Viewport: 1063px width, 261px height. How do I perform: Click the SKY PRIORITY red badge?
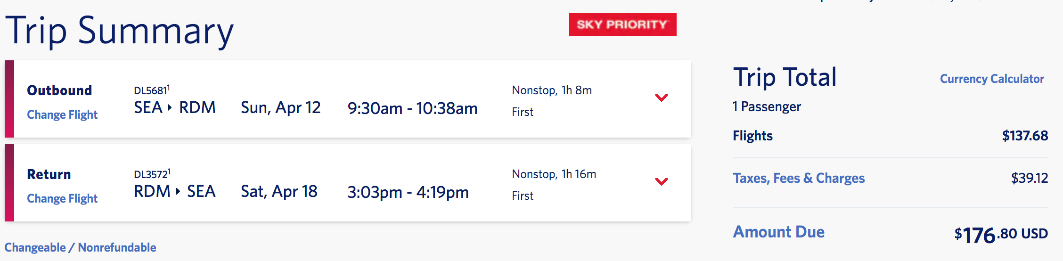622,24
